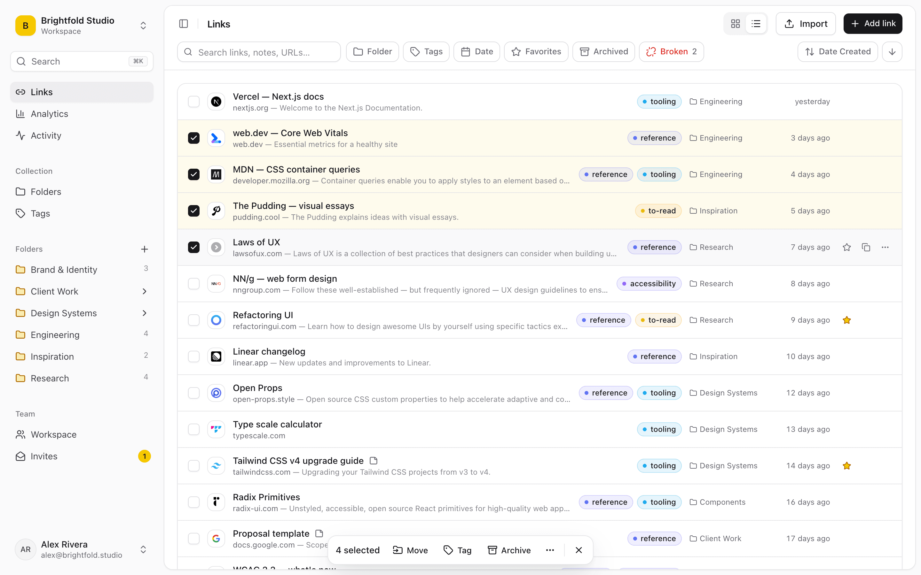This screenshot has height=575, width=921.
Task: Click accessibility tag on NN/g row
Action: (x=649, y=284)
